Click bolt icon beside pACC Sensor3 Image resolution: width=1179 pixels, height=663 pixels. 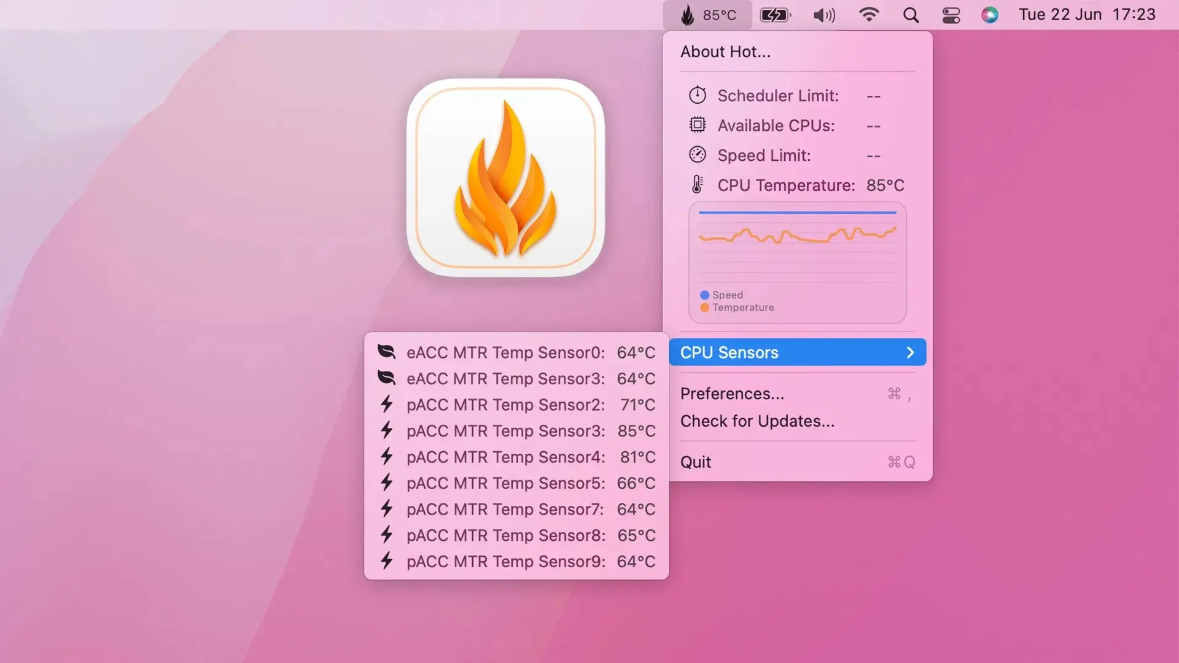tap(386, 430)
